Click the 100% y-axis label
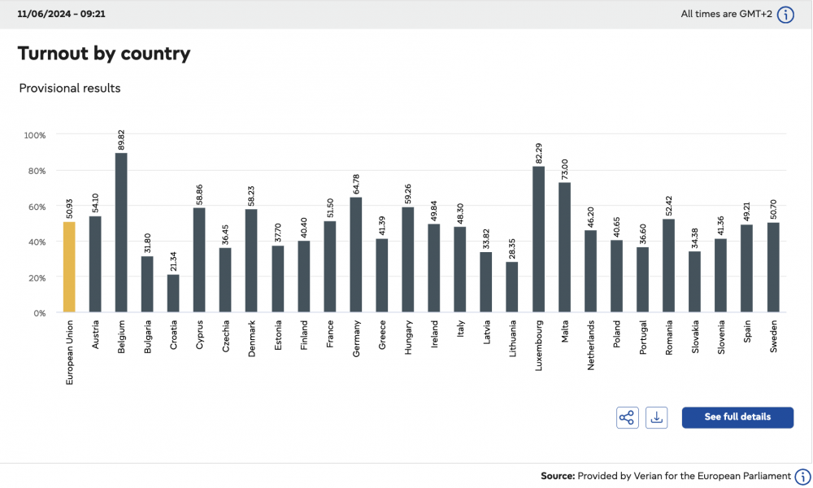Image resolution: width=813 pixels, height=488 pixels. [35, 135]
